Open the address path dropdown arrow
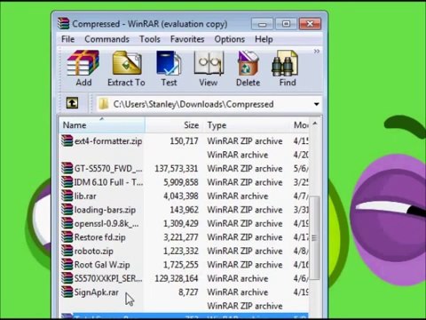This screenshot has height=320, width=426. tap(316, 104)
